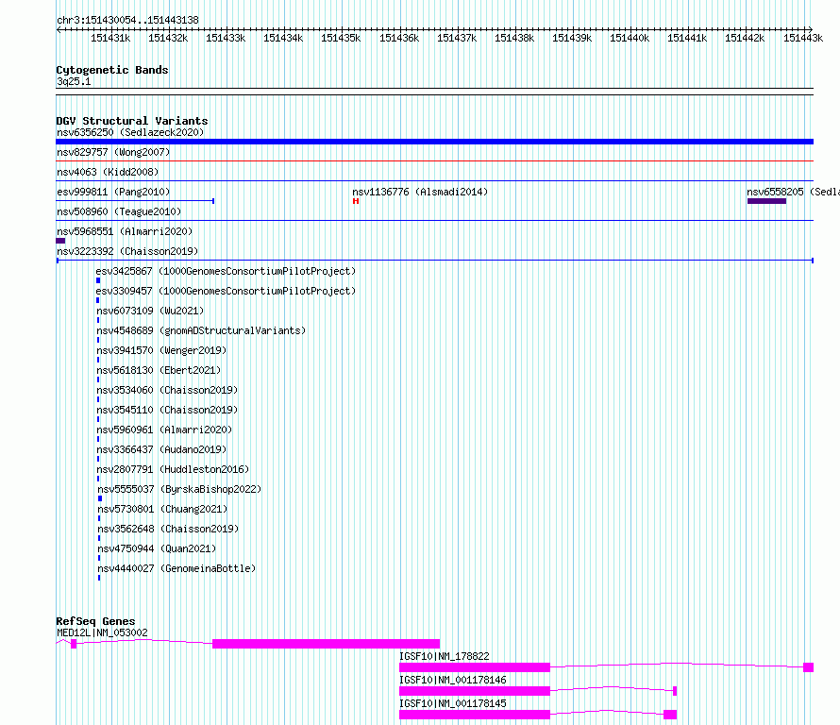Click esv3425867 1000GenomesConsortiumPilotProject label

click(226, 271)
